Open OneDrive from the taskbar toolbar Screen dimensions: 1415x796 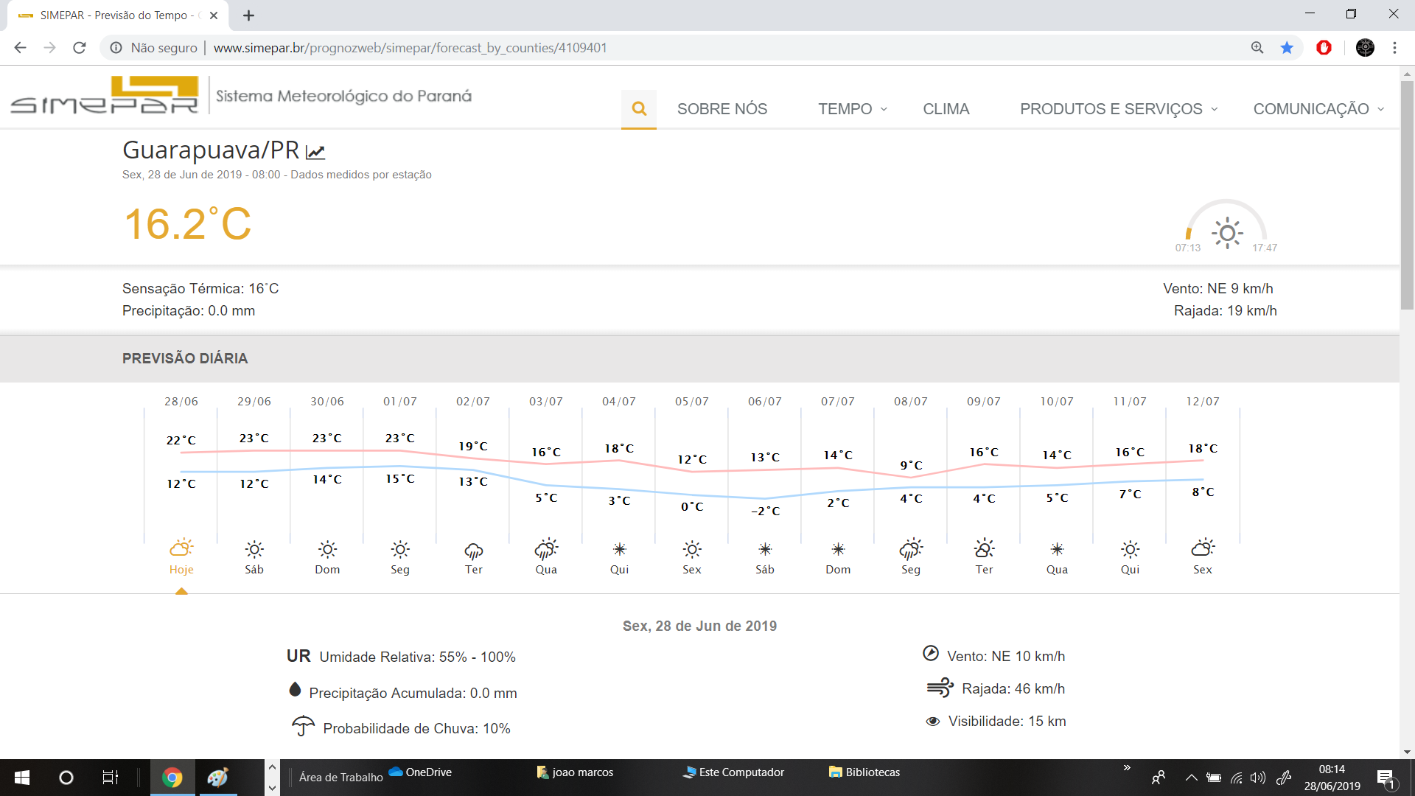[x=420, y=772]
